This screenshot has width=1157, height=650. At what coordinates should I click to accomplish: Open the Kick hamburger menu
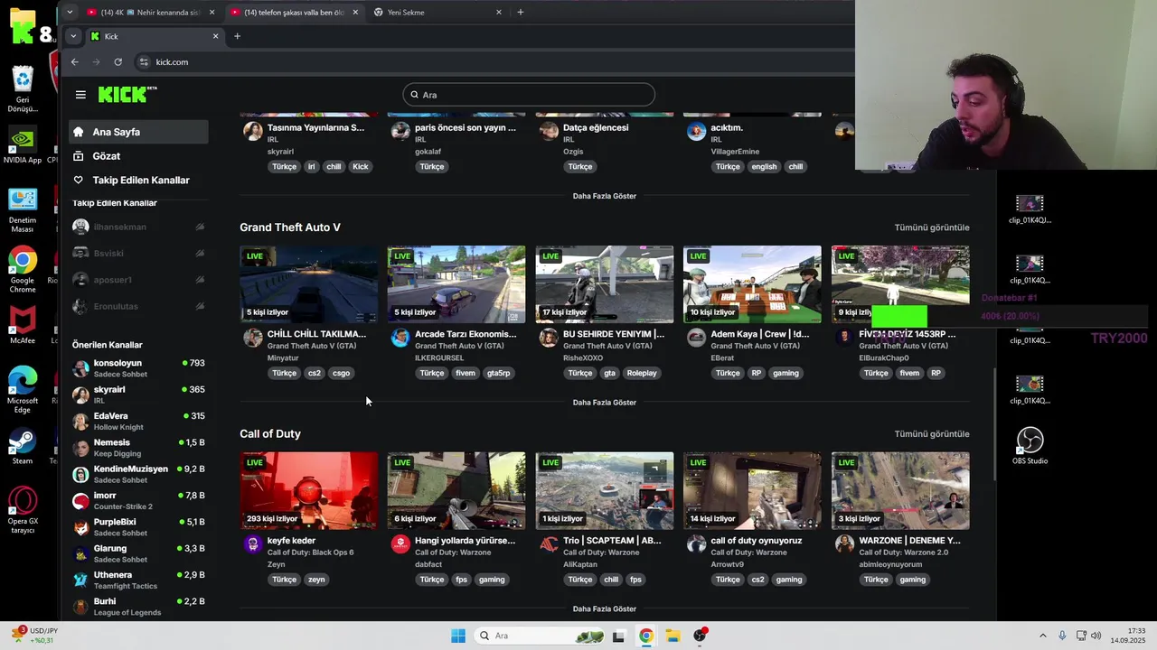[x=80, y=94]
